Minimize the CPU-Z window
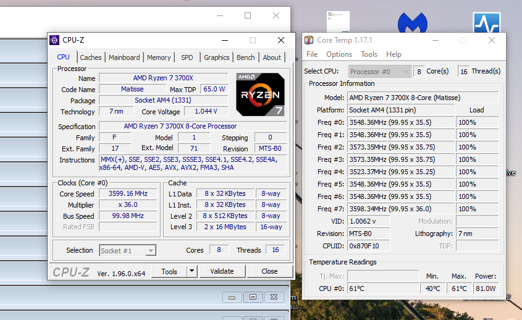Image resolution: width=522 pixels, height=320 pixels. click(x=225, y=40)
